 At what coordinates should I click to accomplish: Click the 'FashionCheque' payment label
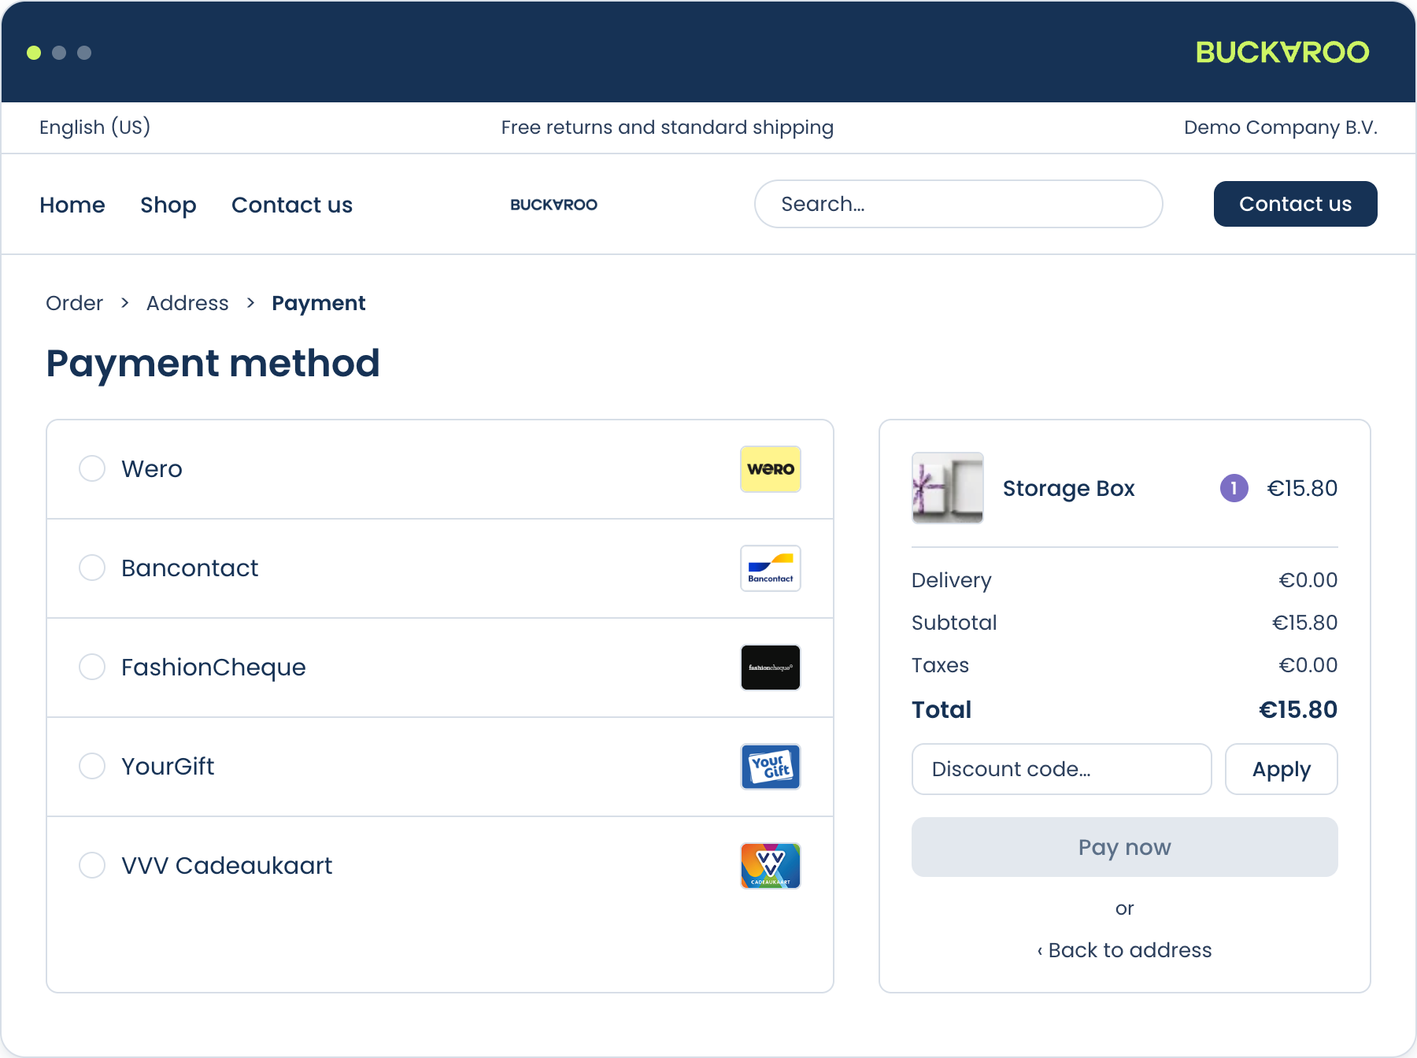pos(213,667)
